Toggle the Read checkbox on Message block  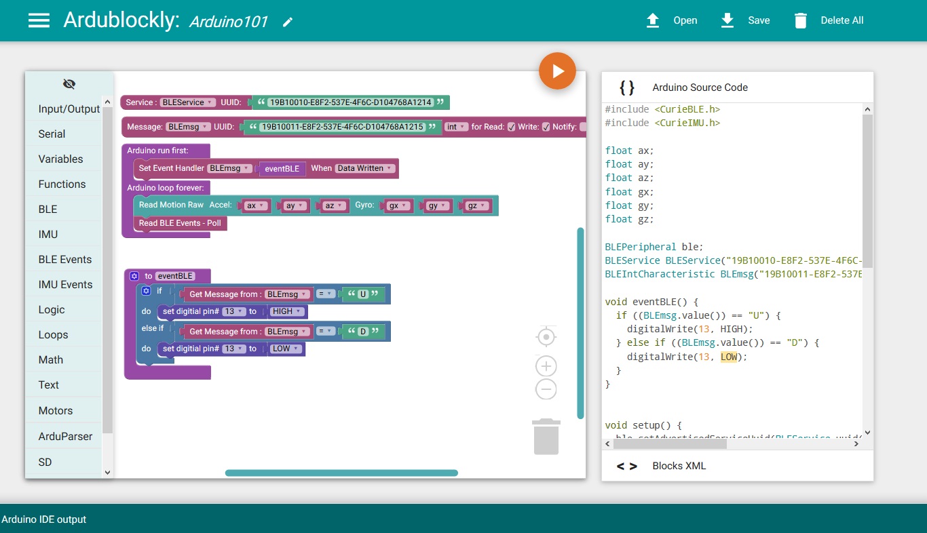click(x=512, y=127)
